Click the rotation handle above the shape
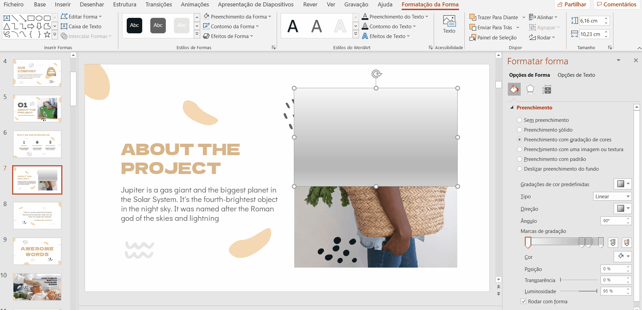This screenshot has height=310, width=642. pyautogui.click(x=376, y=74)
